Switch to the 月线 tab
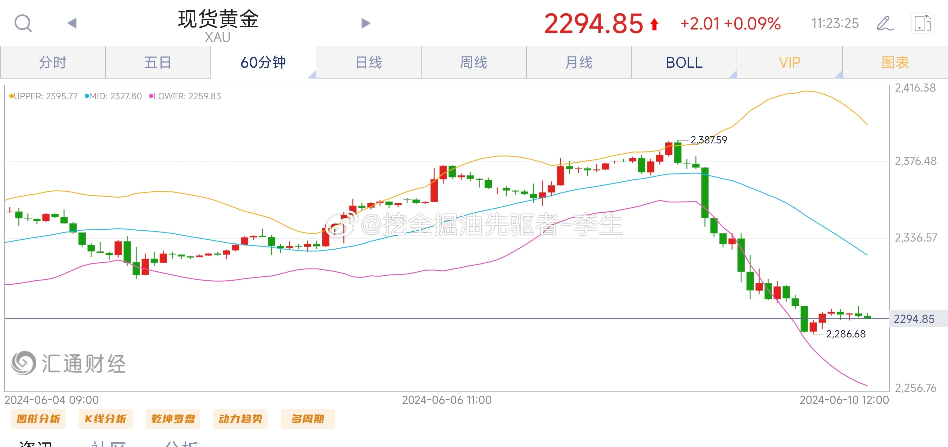 coord(579,62)
